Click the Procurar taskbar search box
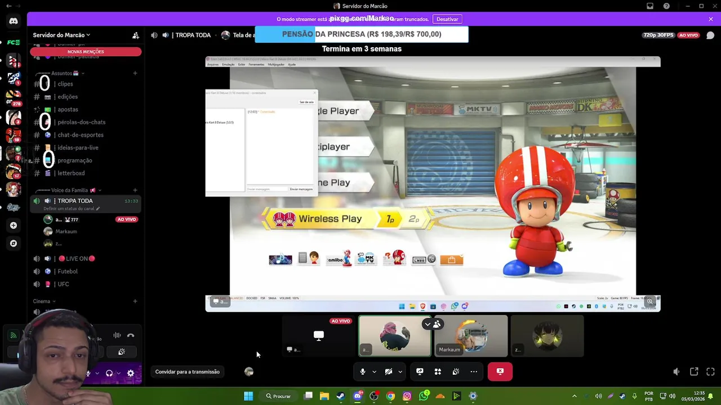This screenshot has height=405, width=721. click(278, 396)
